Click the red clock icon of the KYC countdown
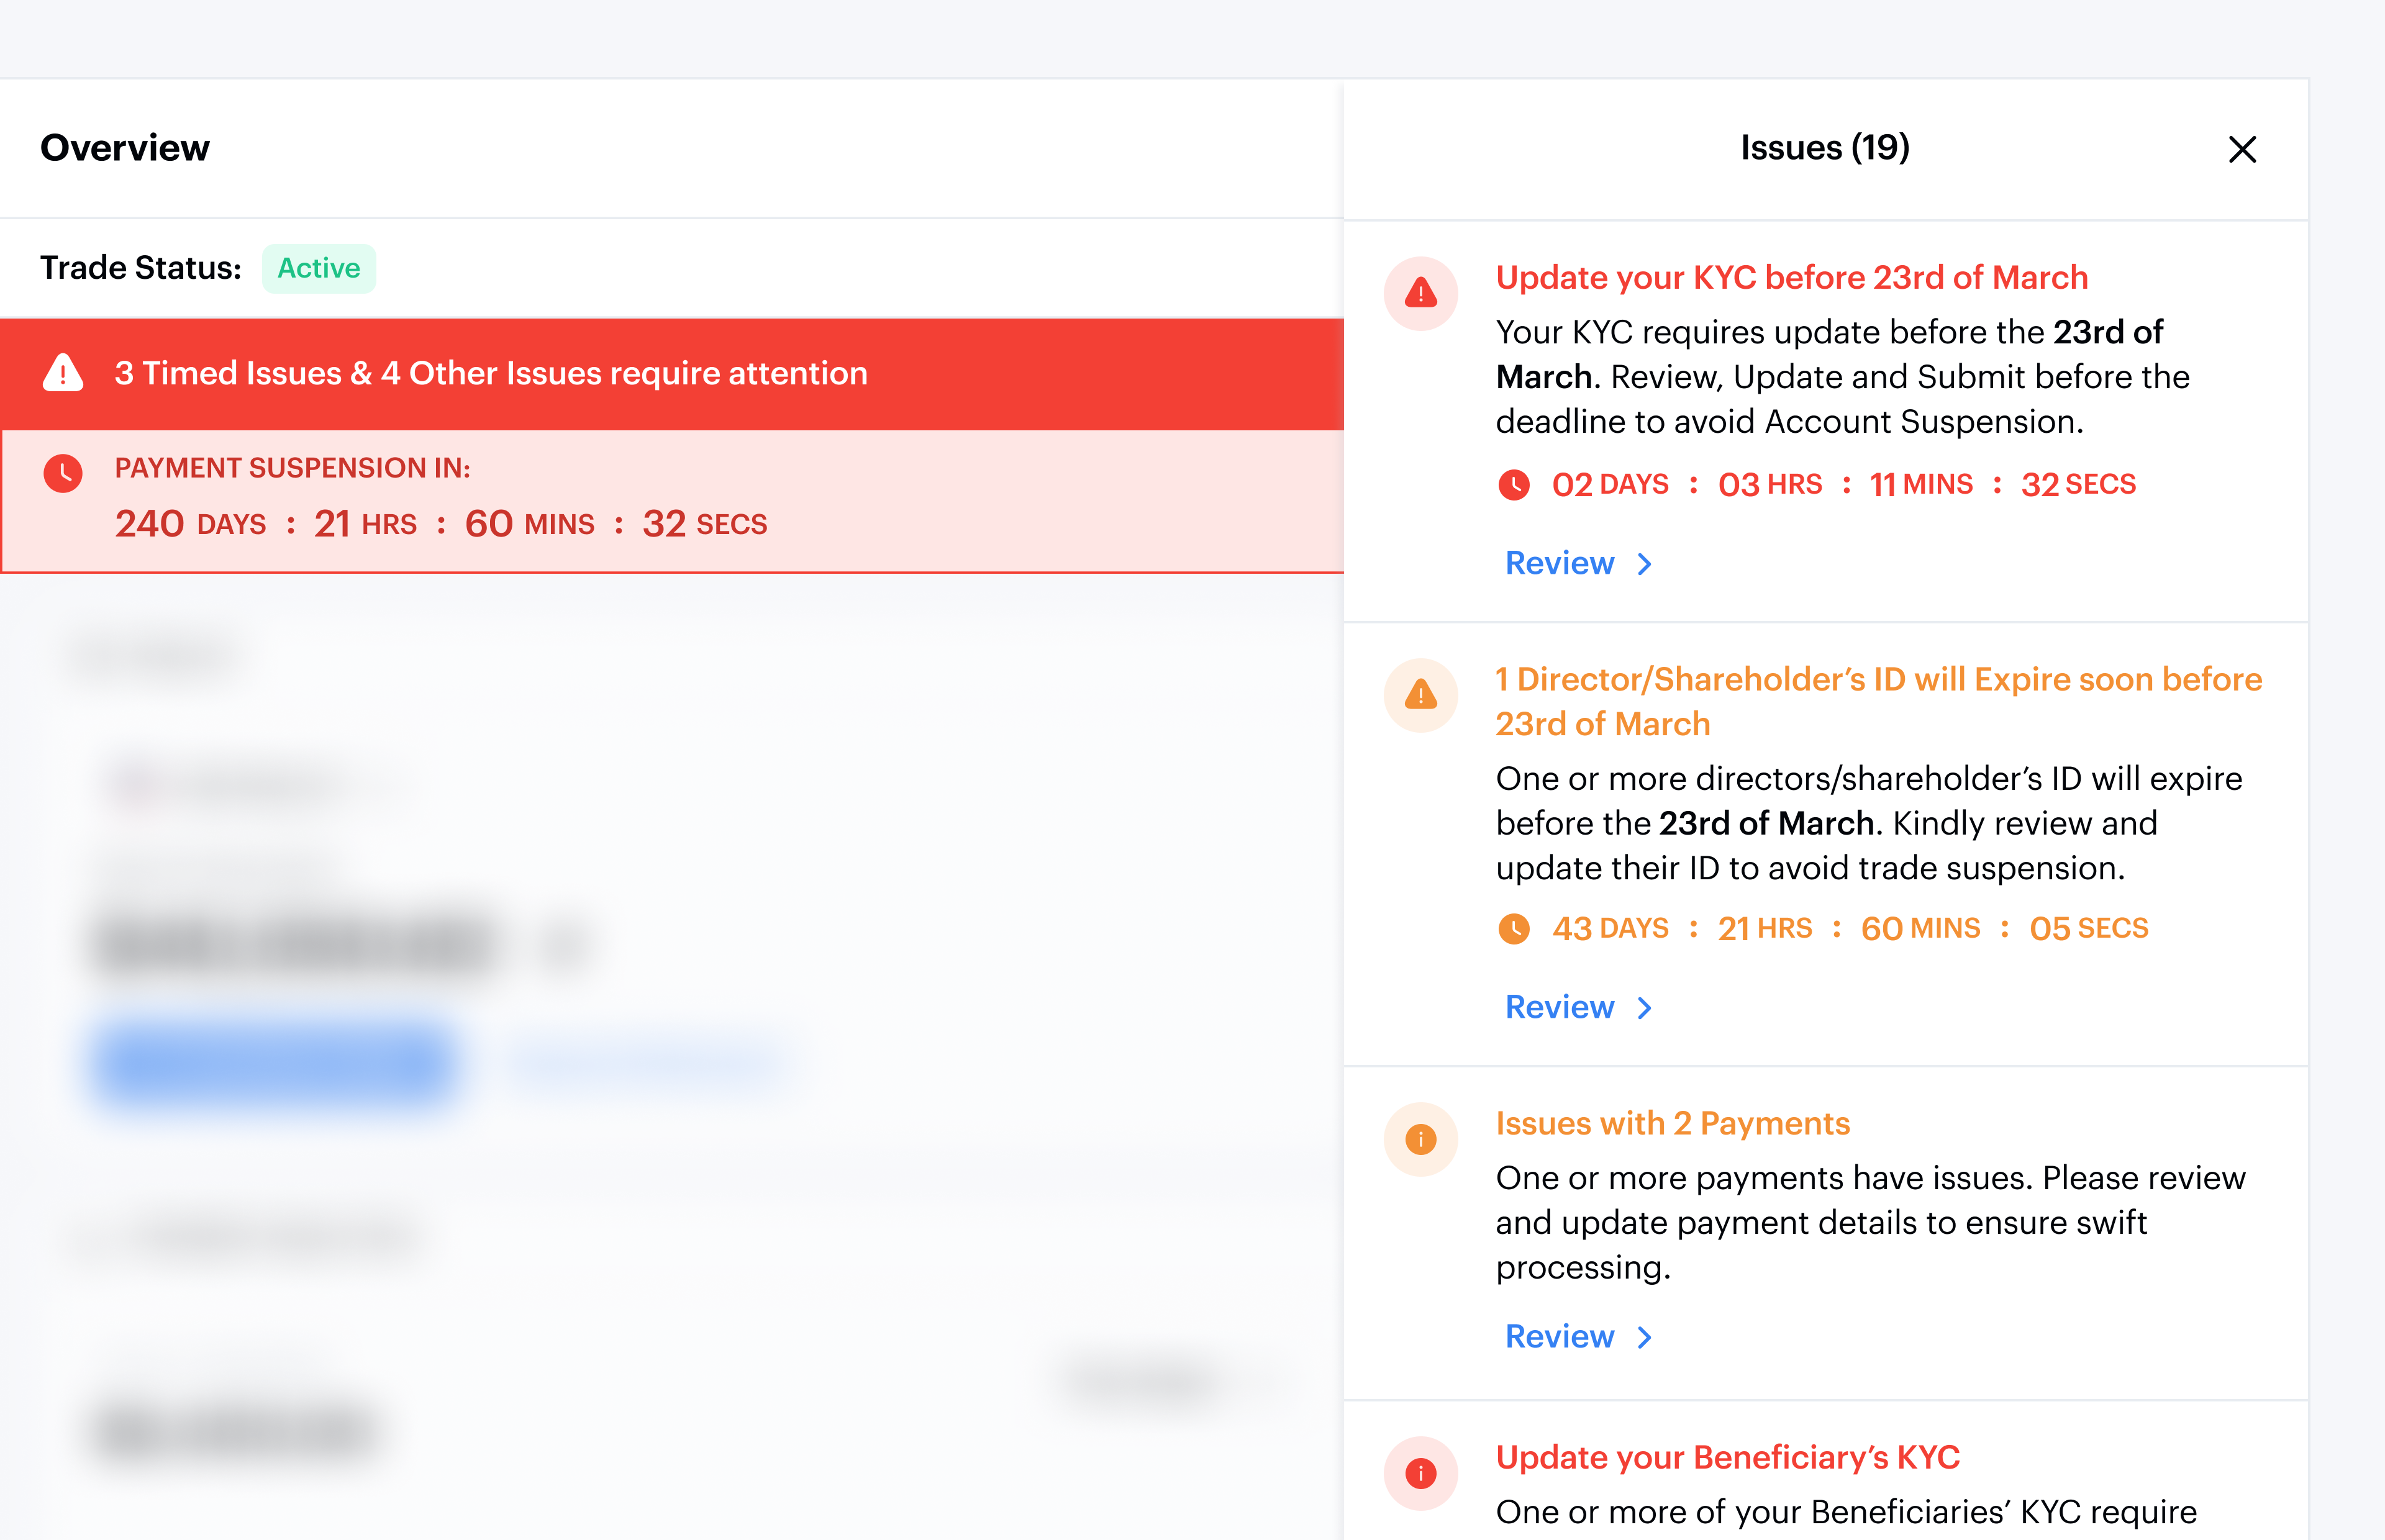The width and height of the screenshot is (2385, 1540). pos(1514,485)
